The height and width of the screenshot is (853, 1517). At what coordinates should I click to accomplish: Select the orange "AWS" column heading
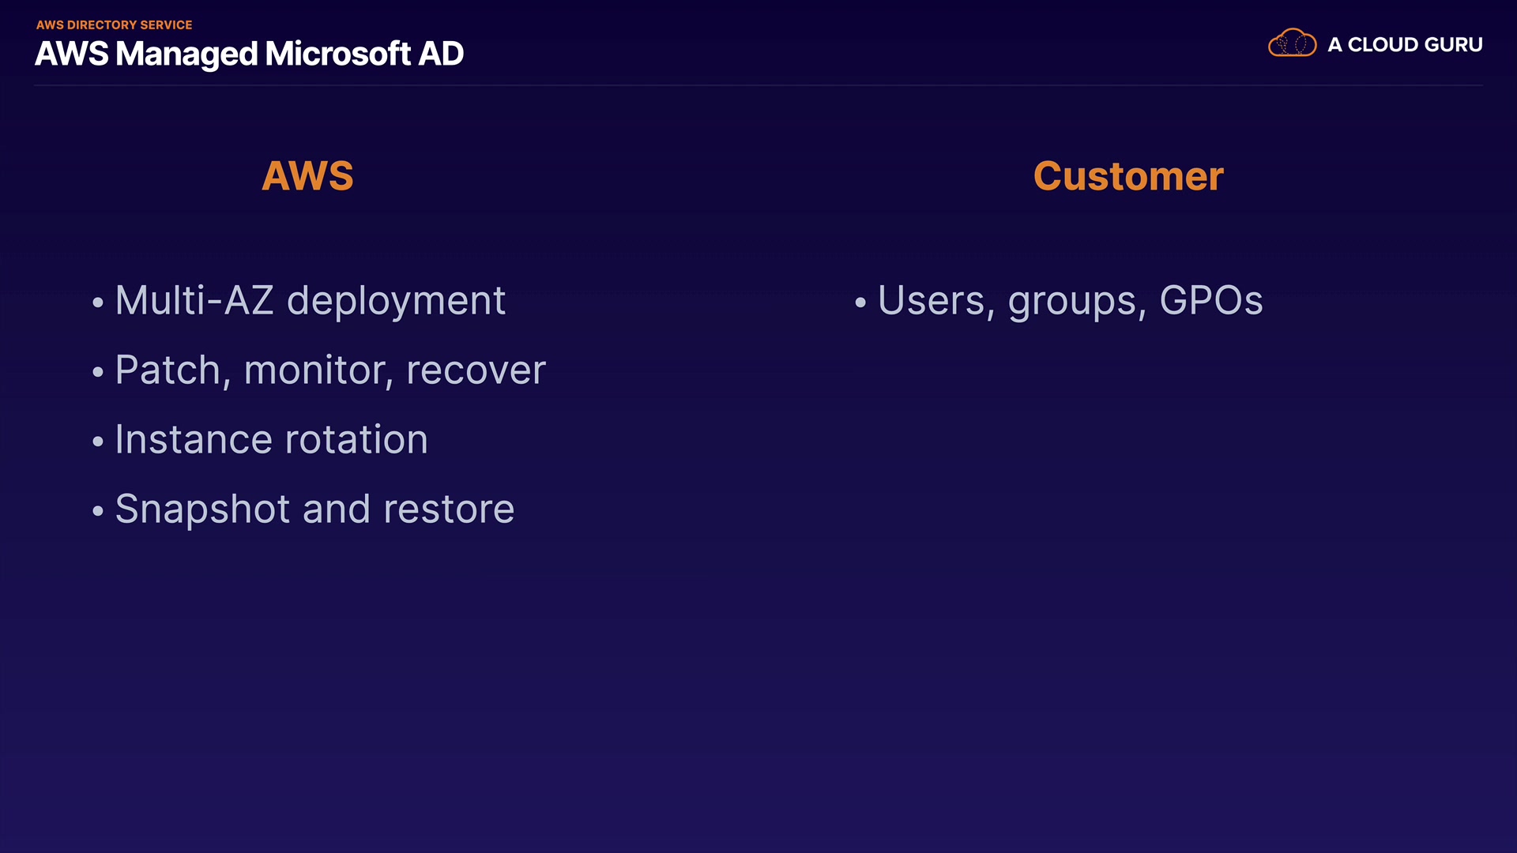point(307,175)
